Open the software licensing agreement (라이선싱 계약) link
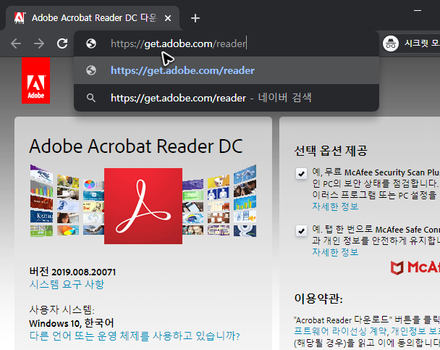This screenshot has height=350, width=440. point(342,331)
